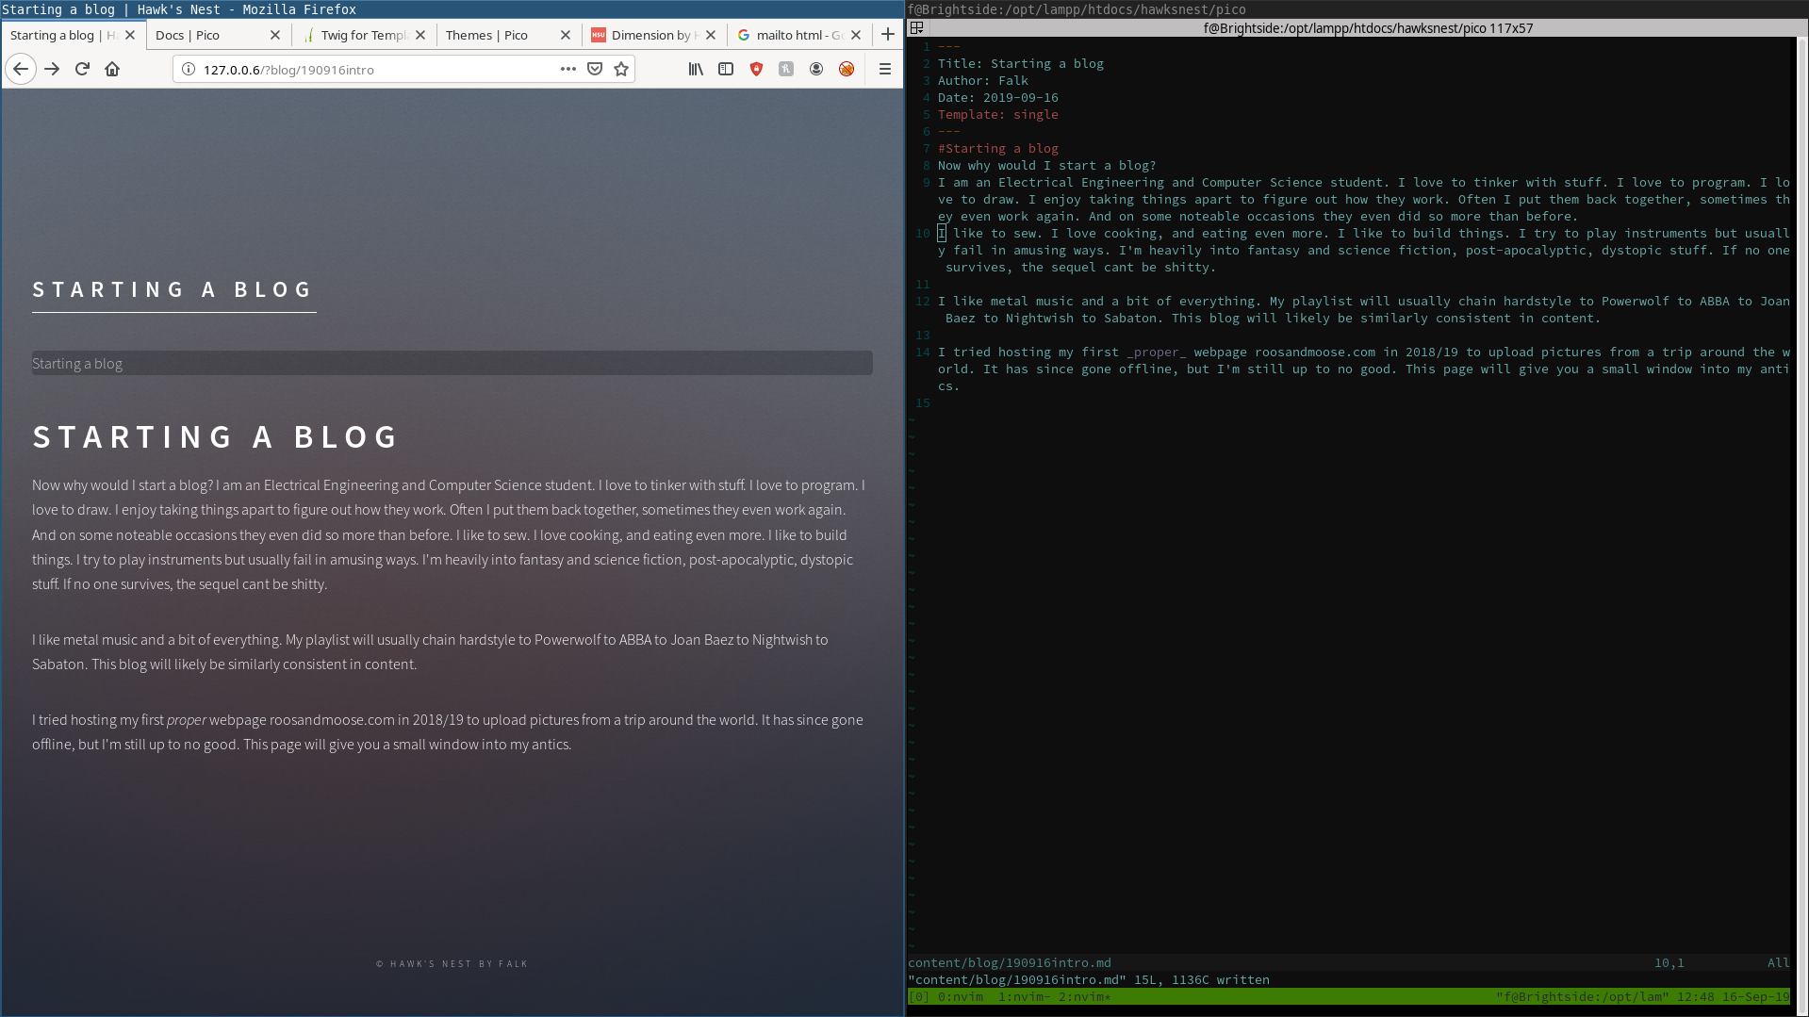Close the Docs | Pico tab
Viewport: 1809px width, 1017px height.
coord(275,35)
